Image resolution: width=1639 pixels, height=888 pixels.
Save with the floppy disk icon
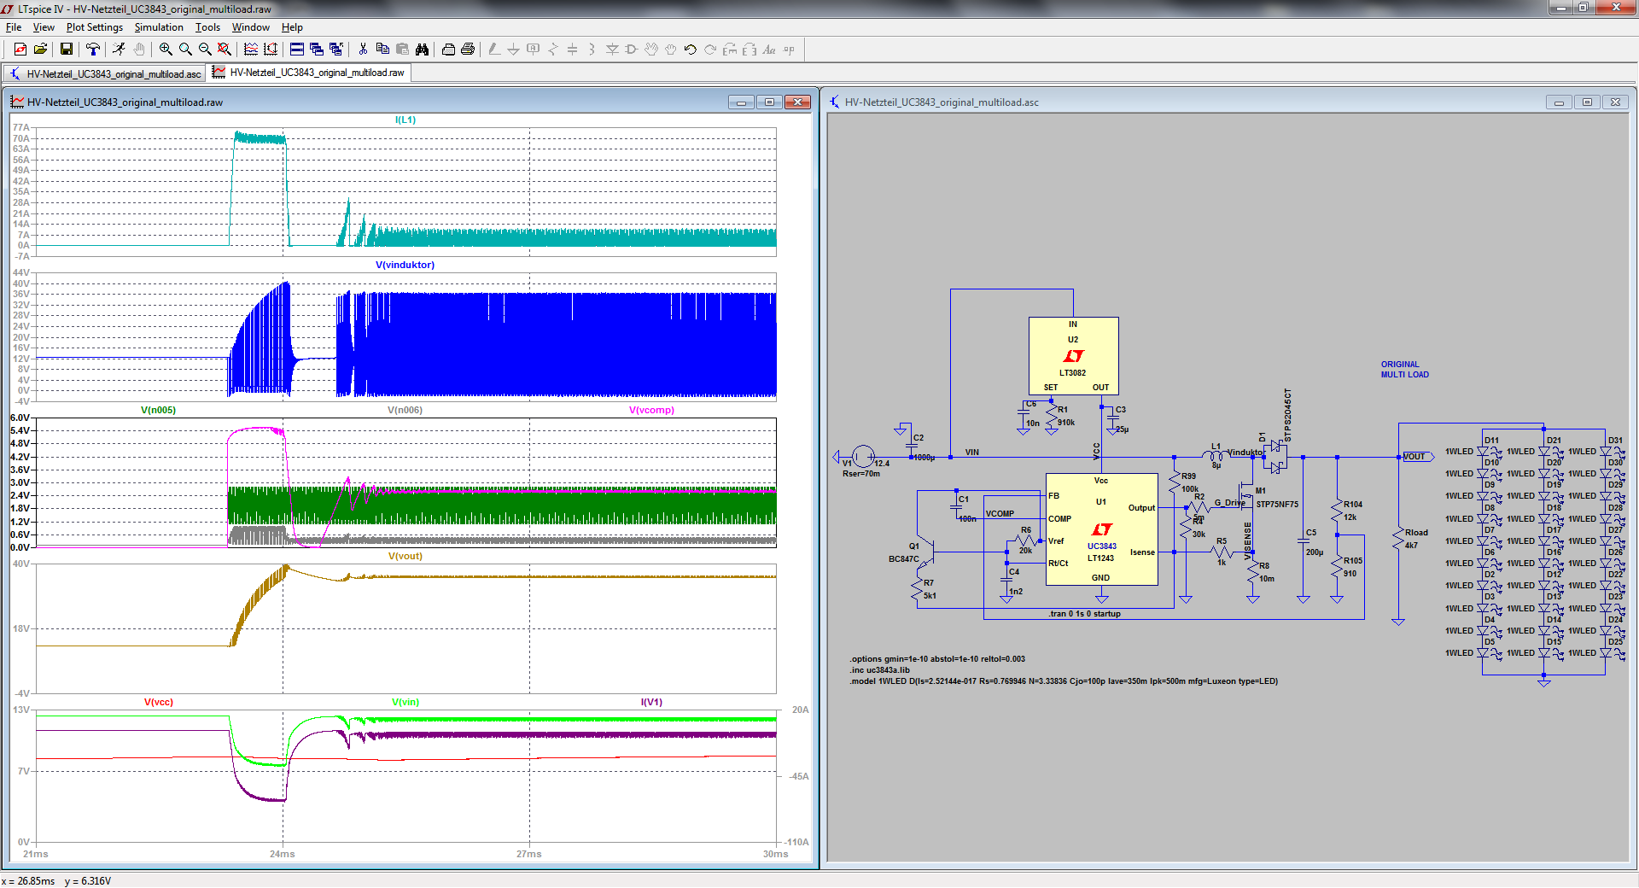pos(66,50)
